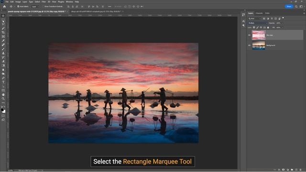Select the History Brush tool
306x172 pixels.
pyautogui.click(x=3, y=57)
